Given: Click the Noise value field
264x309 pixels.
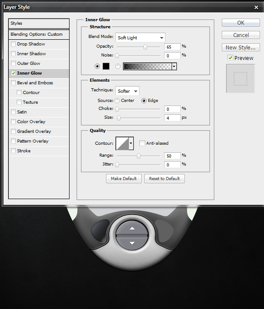Looking at the screenshot, I should click(x=172, y=56).
